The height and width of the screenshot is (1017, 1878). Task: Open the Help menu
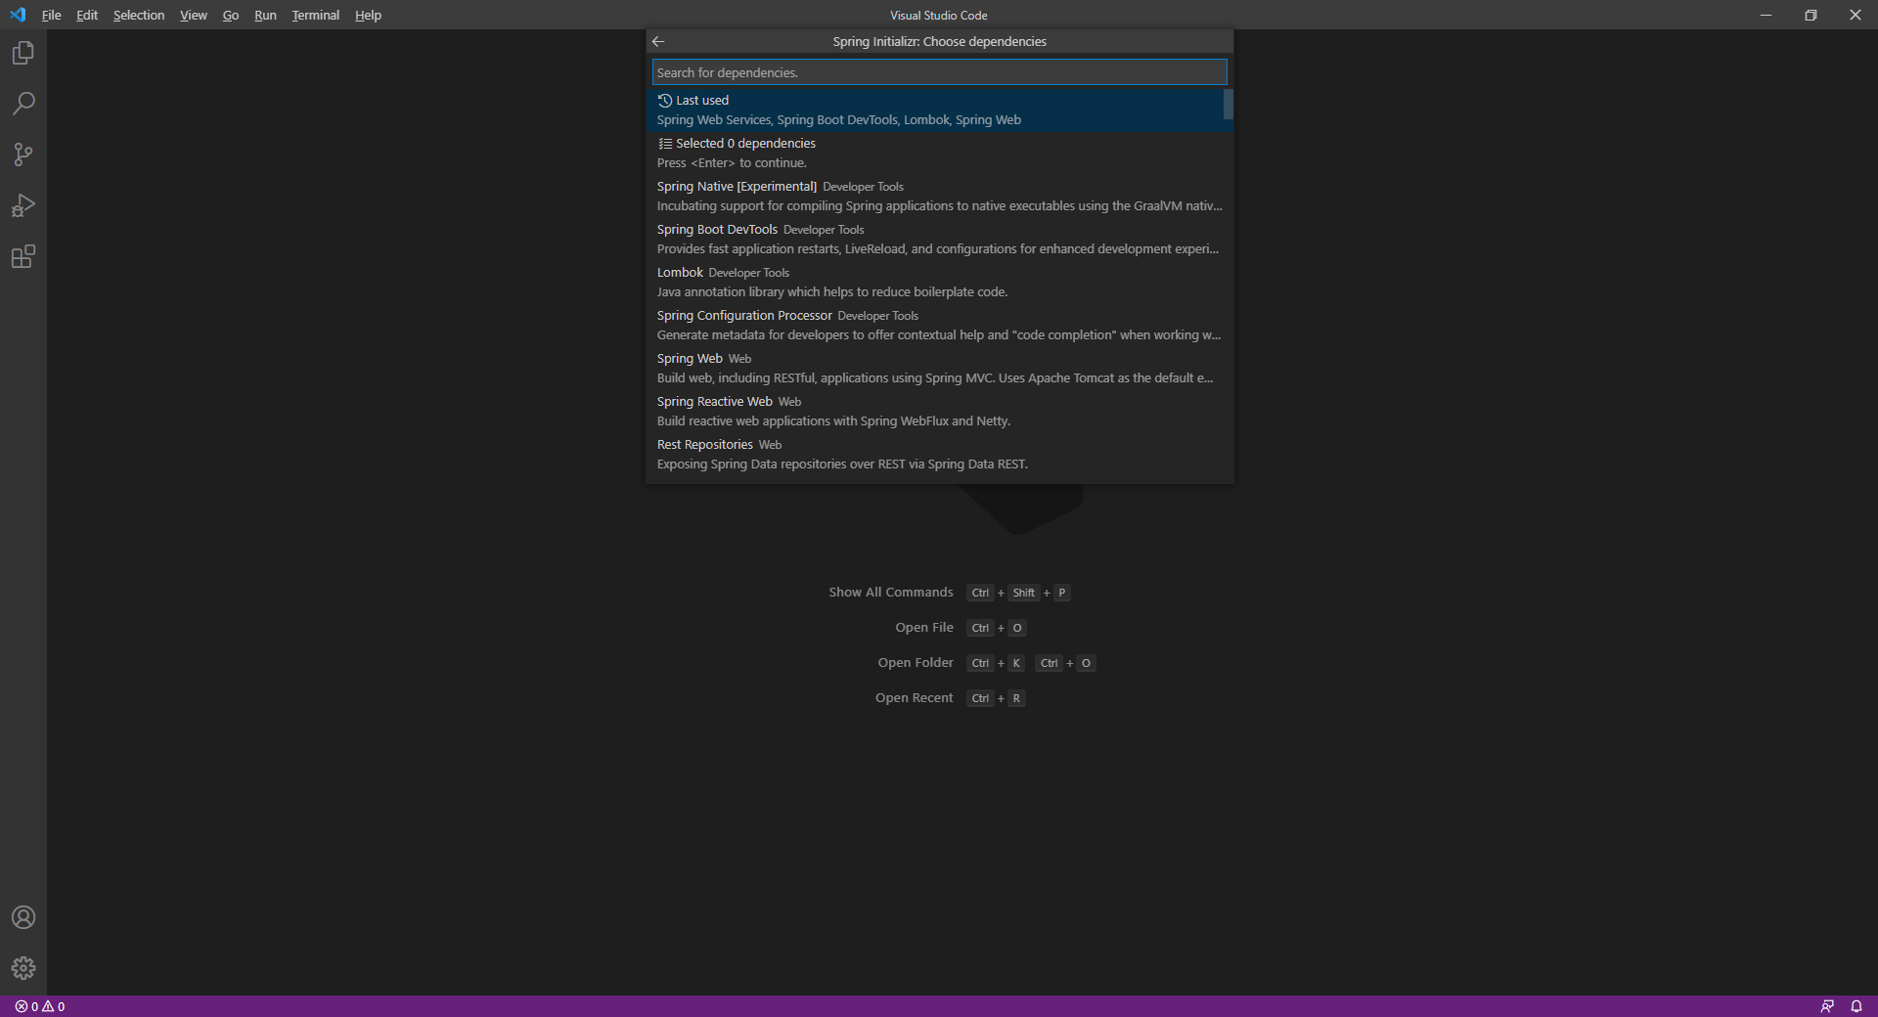(x=368, y=15)
